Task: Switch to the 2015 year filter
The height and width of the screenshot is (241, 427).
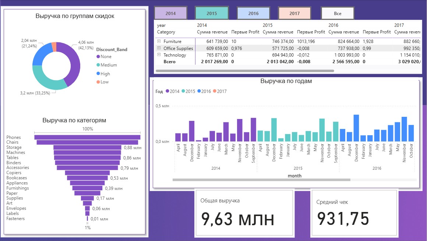Action: 212,13
